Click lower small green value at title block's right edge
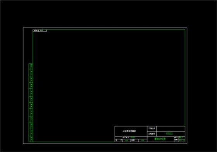 (x=182, y=140)
